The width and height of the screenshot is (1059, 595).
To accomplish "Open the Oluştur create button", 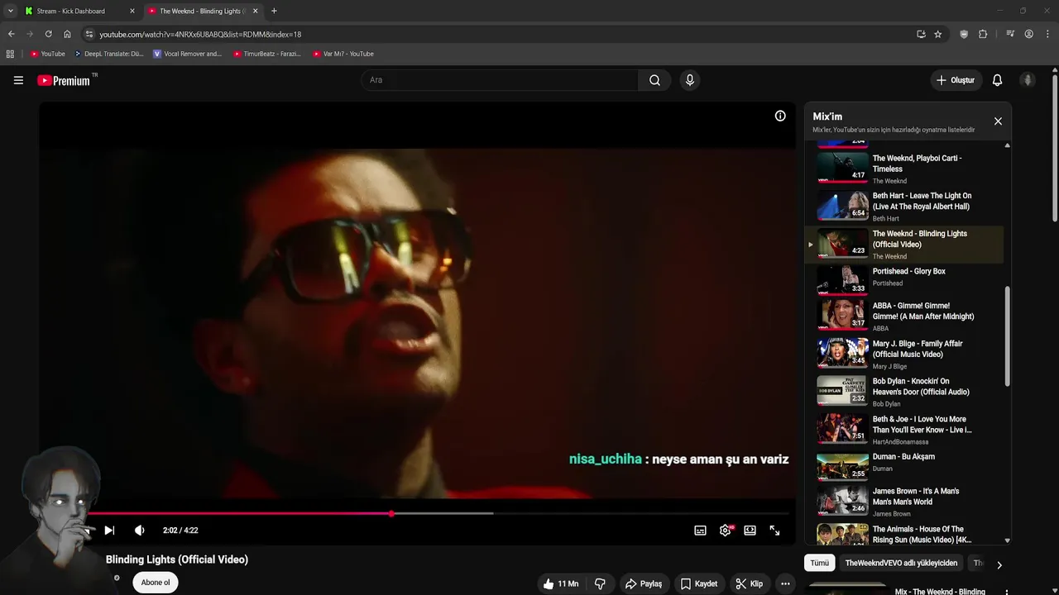I will point(956,80).
